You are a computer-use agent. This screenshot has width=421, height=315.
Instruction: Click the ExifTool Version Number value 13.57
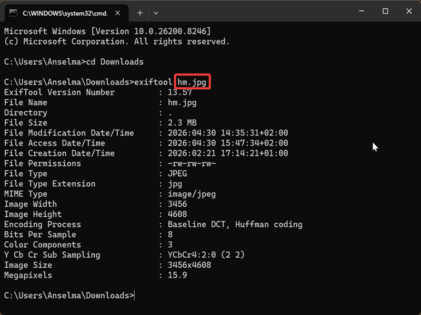(180, 92)
